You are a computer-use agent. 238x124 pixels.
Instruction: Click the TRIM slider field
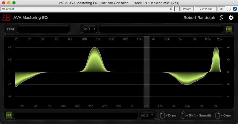[43, 29]
